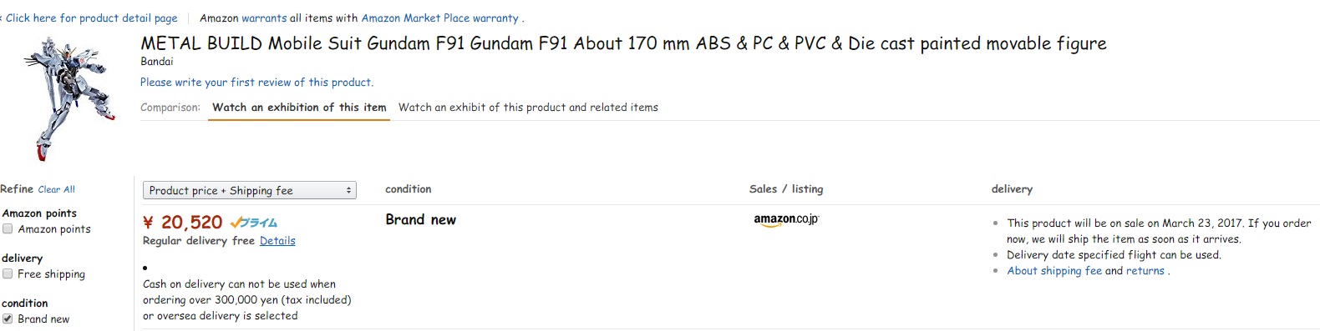The image size is (1320, 331).
Task: Toggle the Amazon points checkbox
Action: click(8, 229)
